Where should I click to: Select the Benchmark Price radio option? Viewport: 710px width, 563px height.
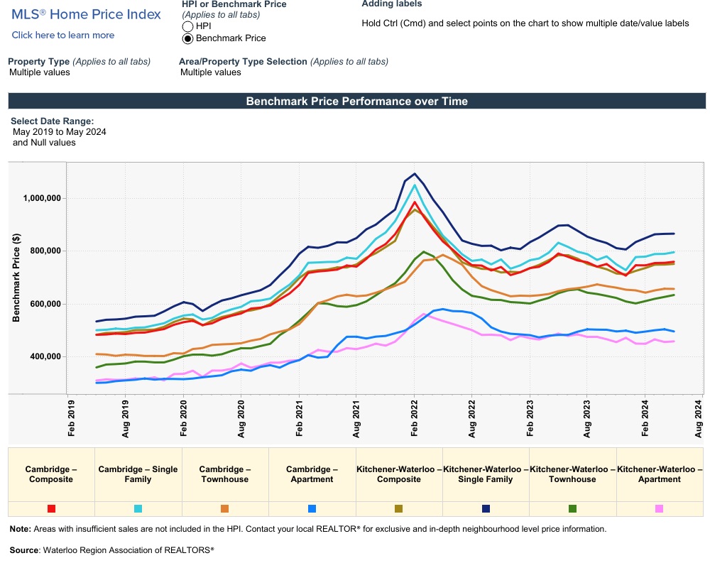coord(188,38)
